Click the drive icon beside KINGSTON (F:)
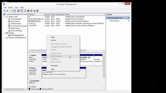The height and width of the screenshot is (93, 166). pos(29,21)
